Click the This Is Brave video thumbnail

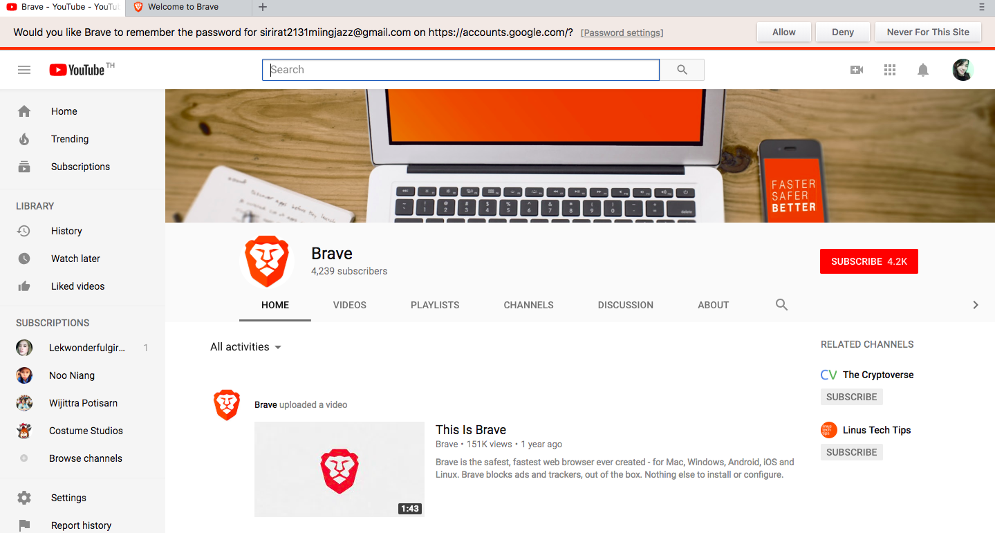tap(340, 469)
